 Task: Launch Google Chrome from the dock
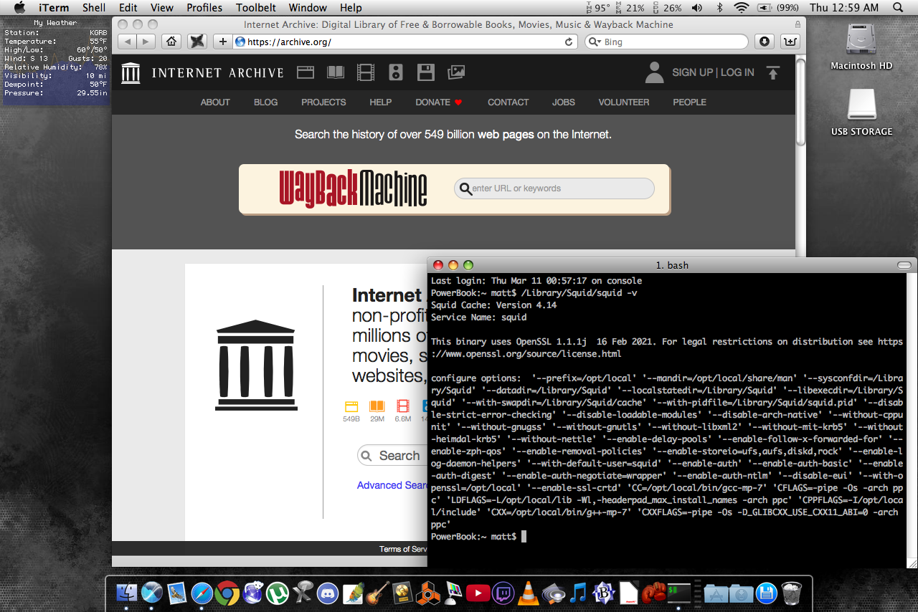227,593
